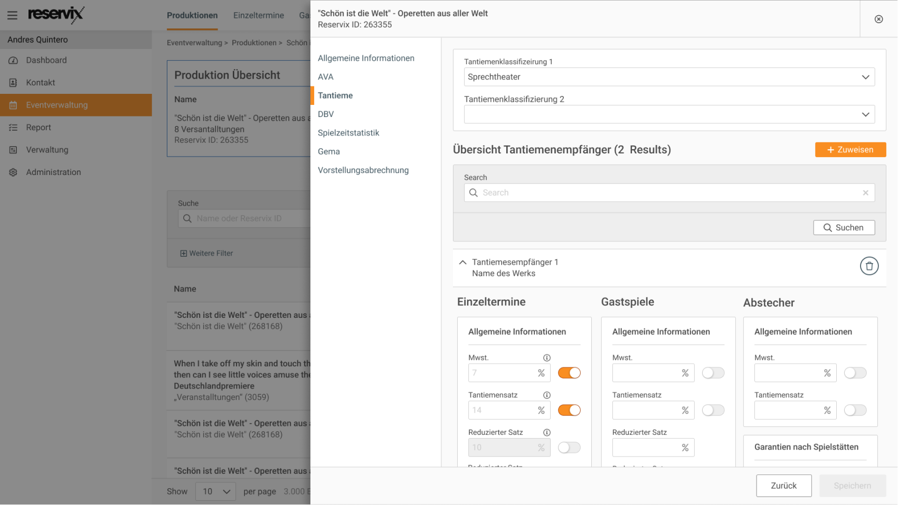Click the Zuweisen button
Viewport: 898px width, 505px height.
(x=850, y=150)
